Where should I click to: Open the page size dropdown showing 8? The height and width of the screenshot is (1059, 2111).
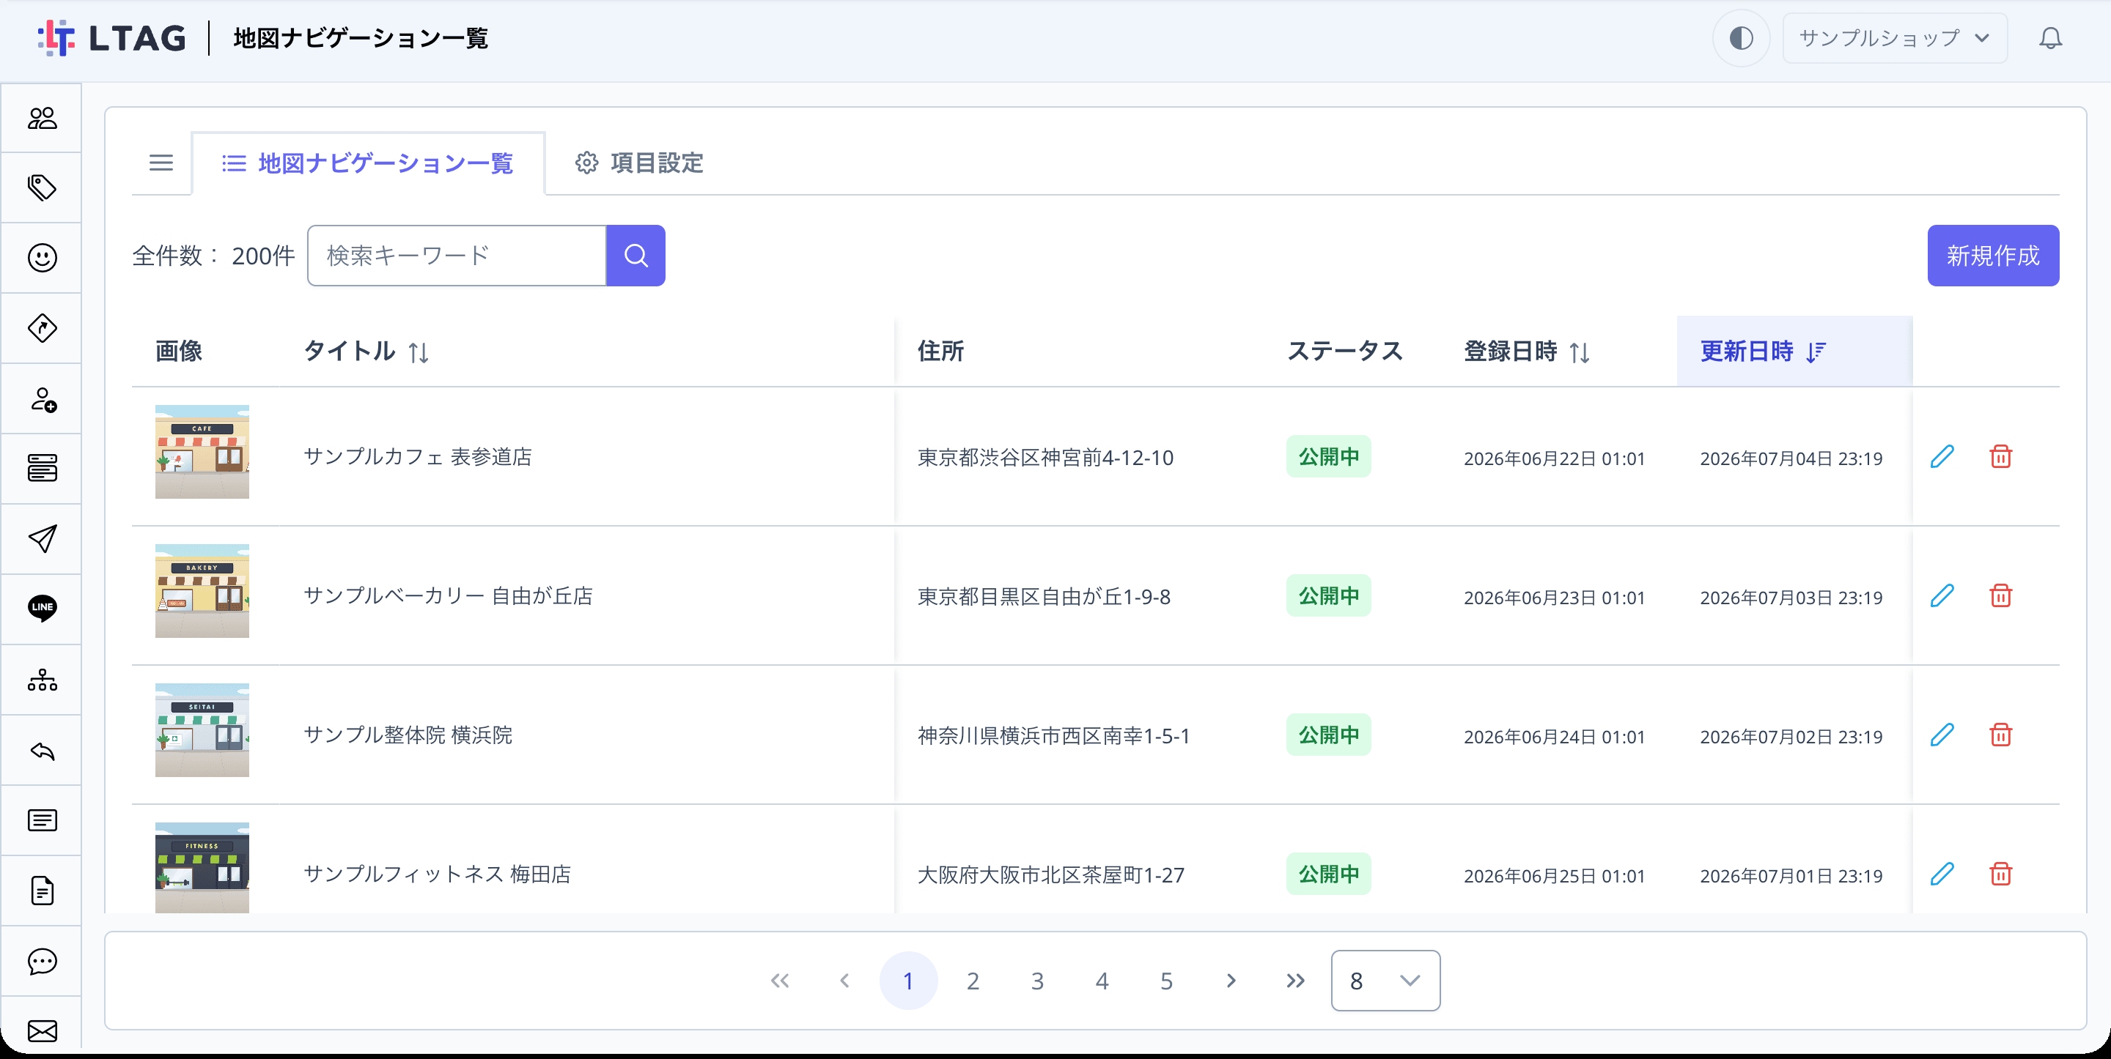1385,981
